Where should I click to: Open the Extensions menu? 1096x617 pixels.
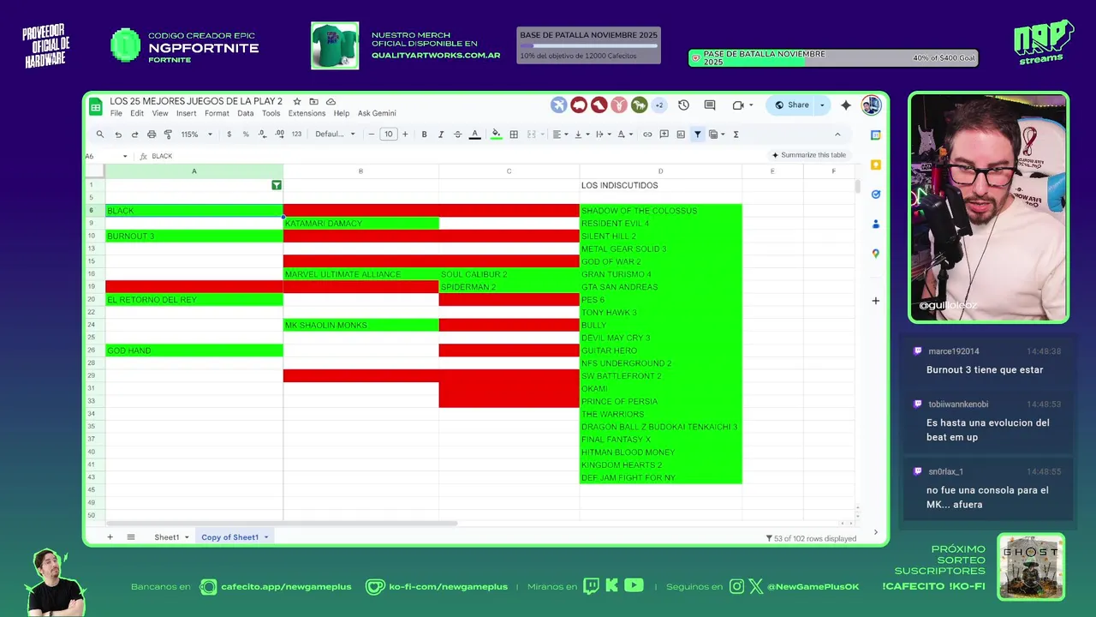(x=307, y=113)
